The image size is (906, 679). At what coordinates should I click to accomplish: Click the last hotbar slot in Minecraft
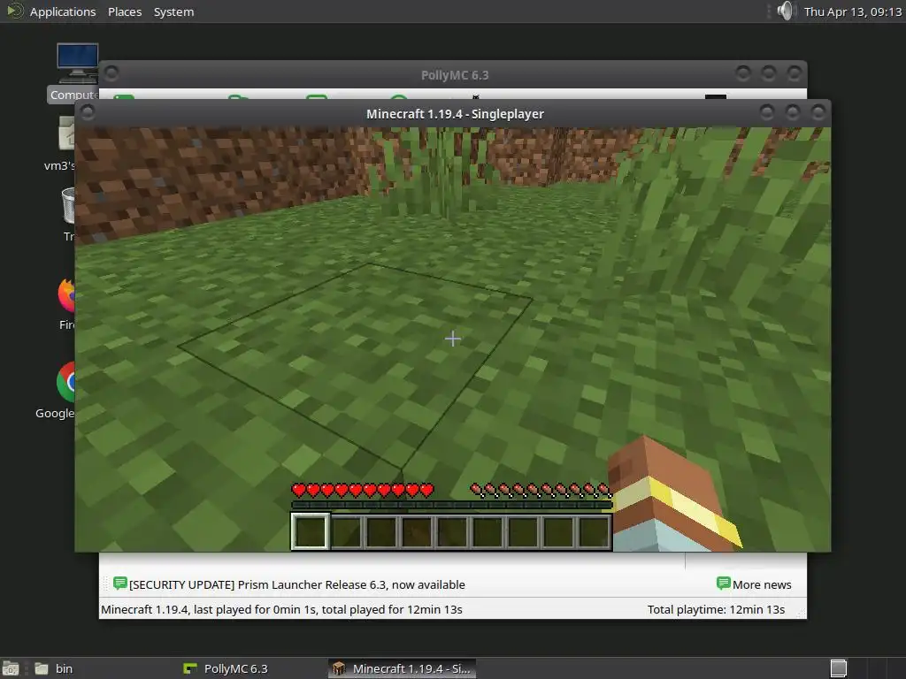coord(594,531)
